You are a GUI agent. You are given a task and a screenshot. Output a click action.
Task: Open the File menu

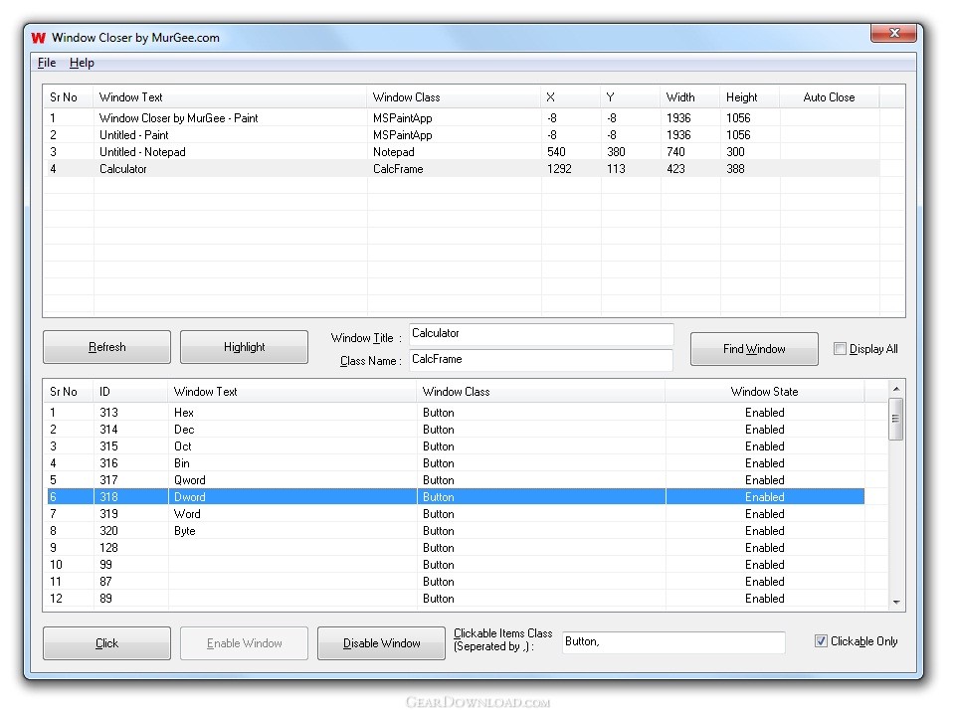(47, 62)
